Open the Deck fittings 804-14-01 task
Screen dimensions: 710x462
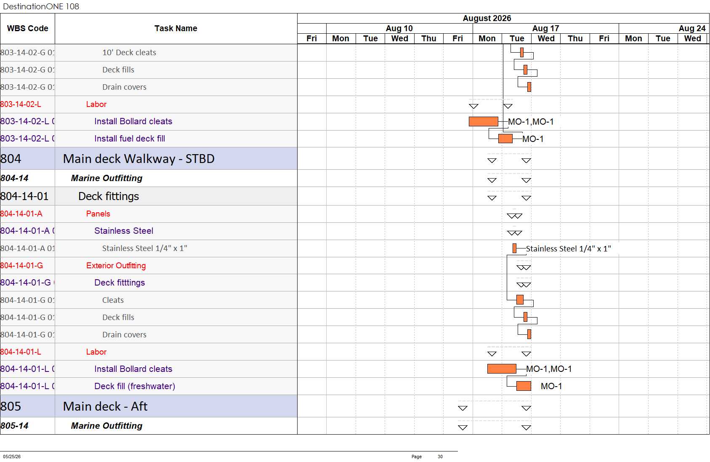tap(109, 196)
